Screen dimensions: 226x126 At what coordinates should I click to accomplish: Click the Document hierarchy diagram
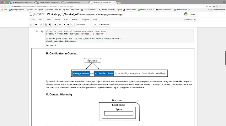(x=119, y=110)
